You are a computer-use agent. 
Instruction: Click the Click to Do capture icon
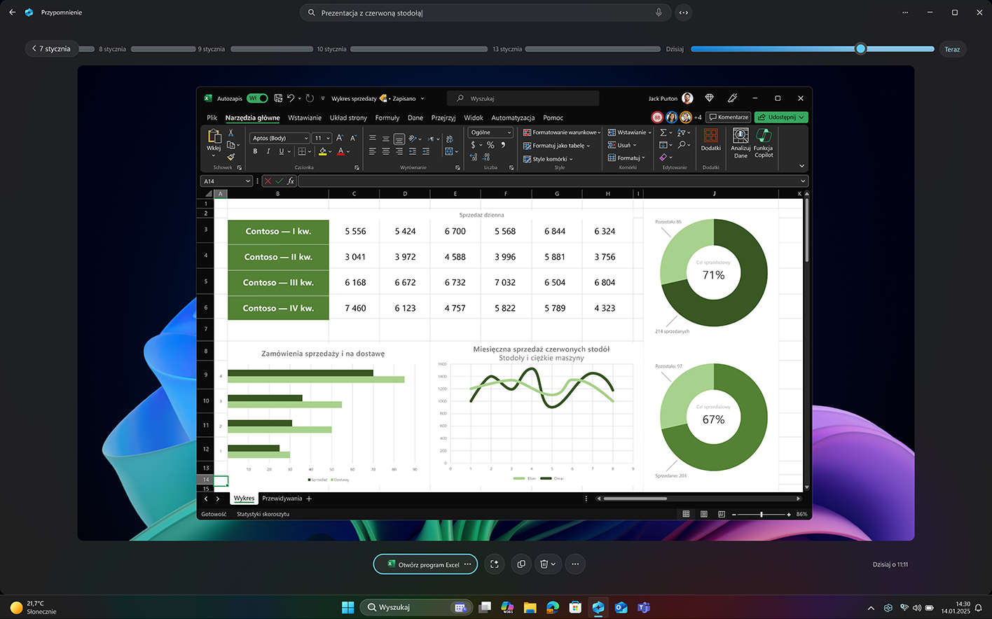click(x=495, y=564)
